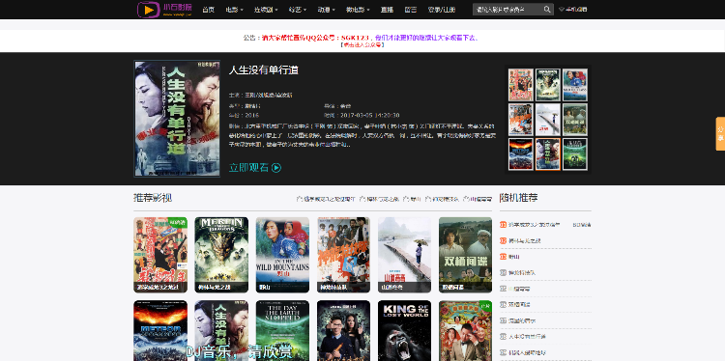Click the magnifier search icon
Viewport: 725px width, 361px height.
(x=547, y=10)
